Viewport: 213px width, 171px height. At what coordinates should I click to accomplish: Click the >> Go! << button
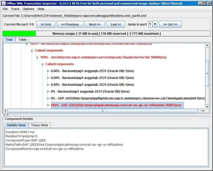tap(170, 24)
